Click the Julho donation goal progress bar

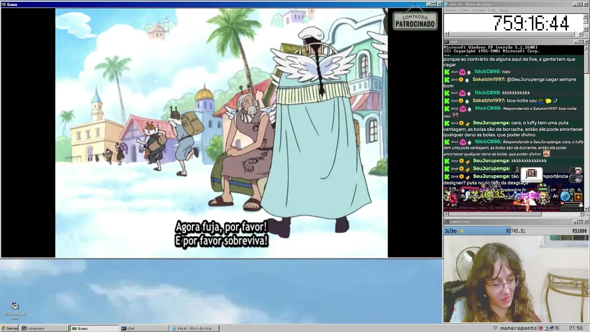[x=516, y=231]
